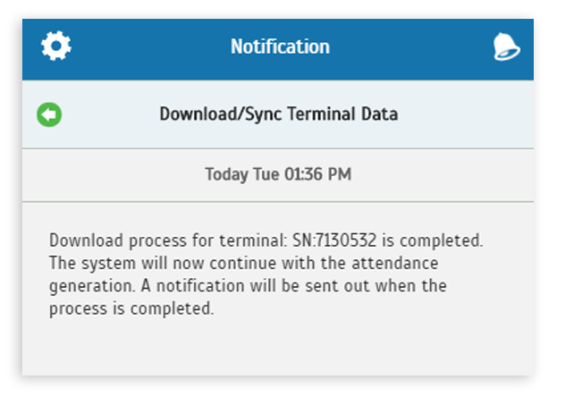The image size is (565, 396).
Task: Click the notification bell icon
Action: coord(506,46)
